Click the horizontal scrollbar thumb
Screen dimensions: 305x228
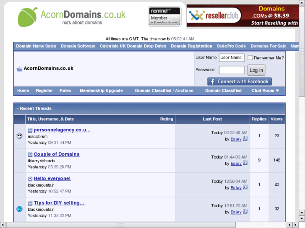120,225
